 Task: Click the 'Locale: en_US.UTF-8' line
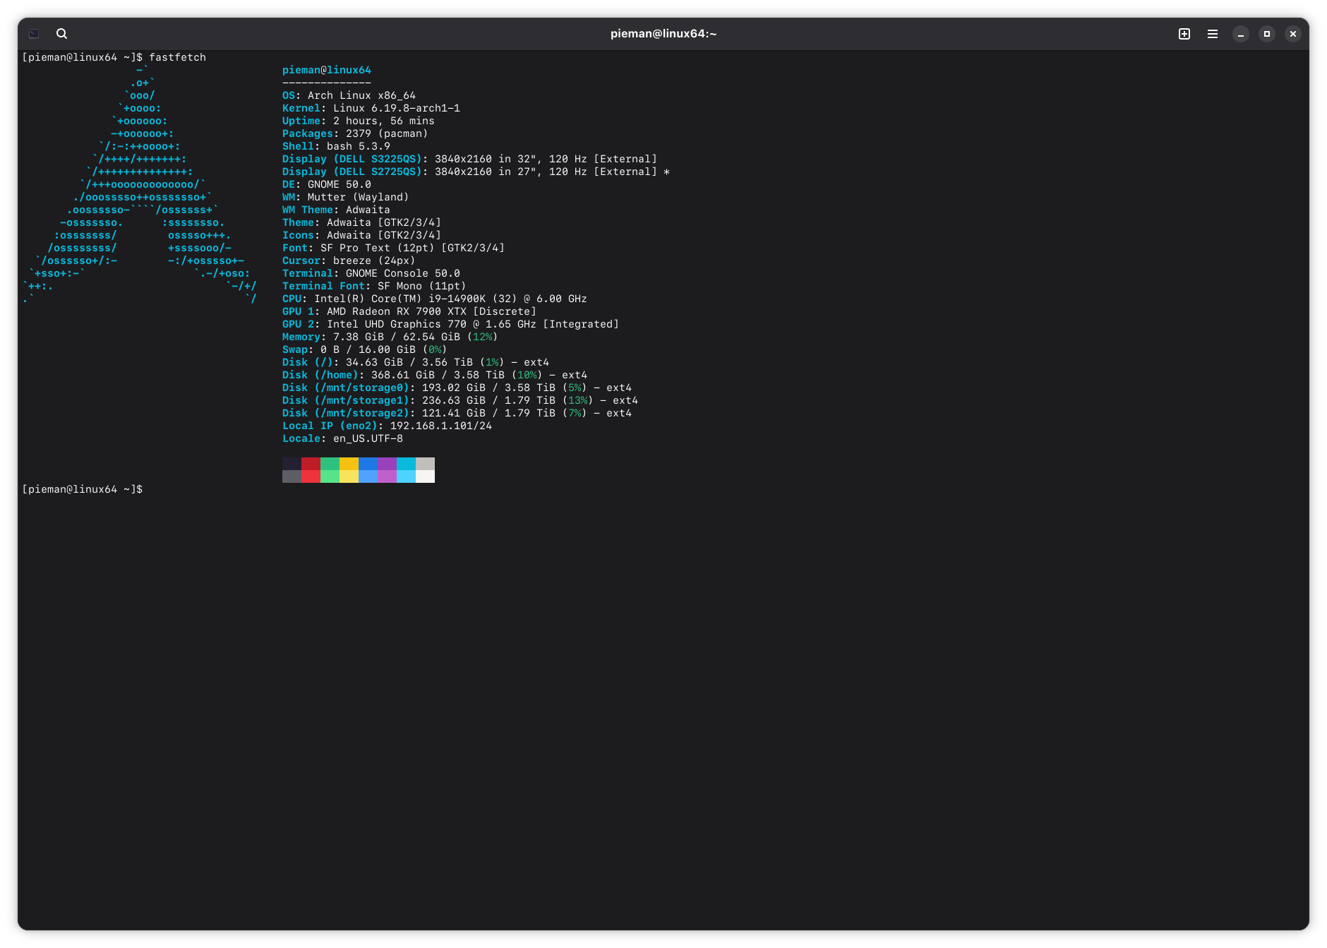click(x=343, y=438)
